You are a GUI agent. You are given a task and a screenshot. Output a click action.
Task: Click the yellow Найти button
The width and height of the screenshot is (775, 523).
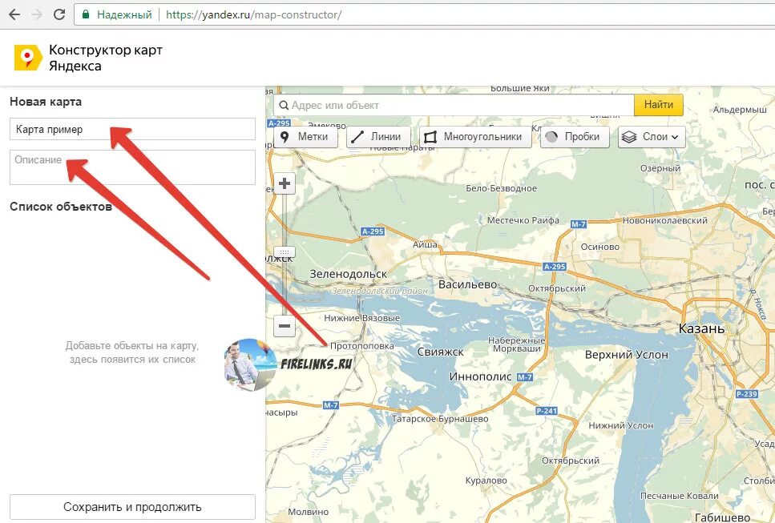point(658,105)
